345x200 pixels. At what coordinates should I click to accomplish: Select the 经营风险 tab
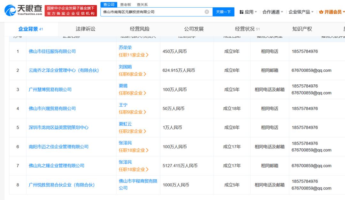[x=140, y=29]
